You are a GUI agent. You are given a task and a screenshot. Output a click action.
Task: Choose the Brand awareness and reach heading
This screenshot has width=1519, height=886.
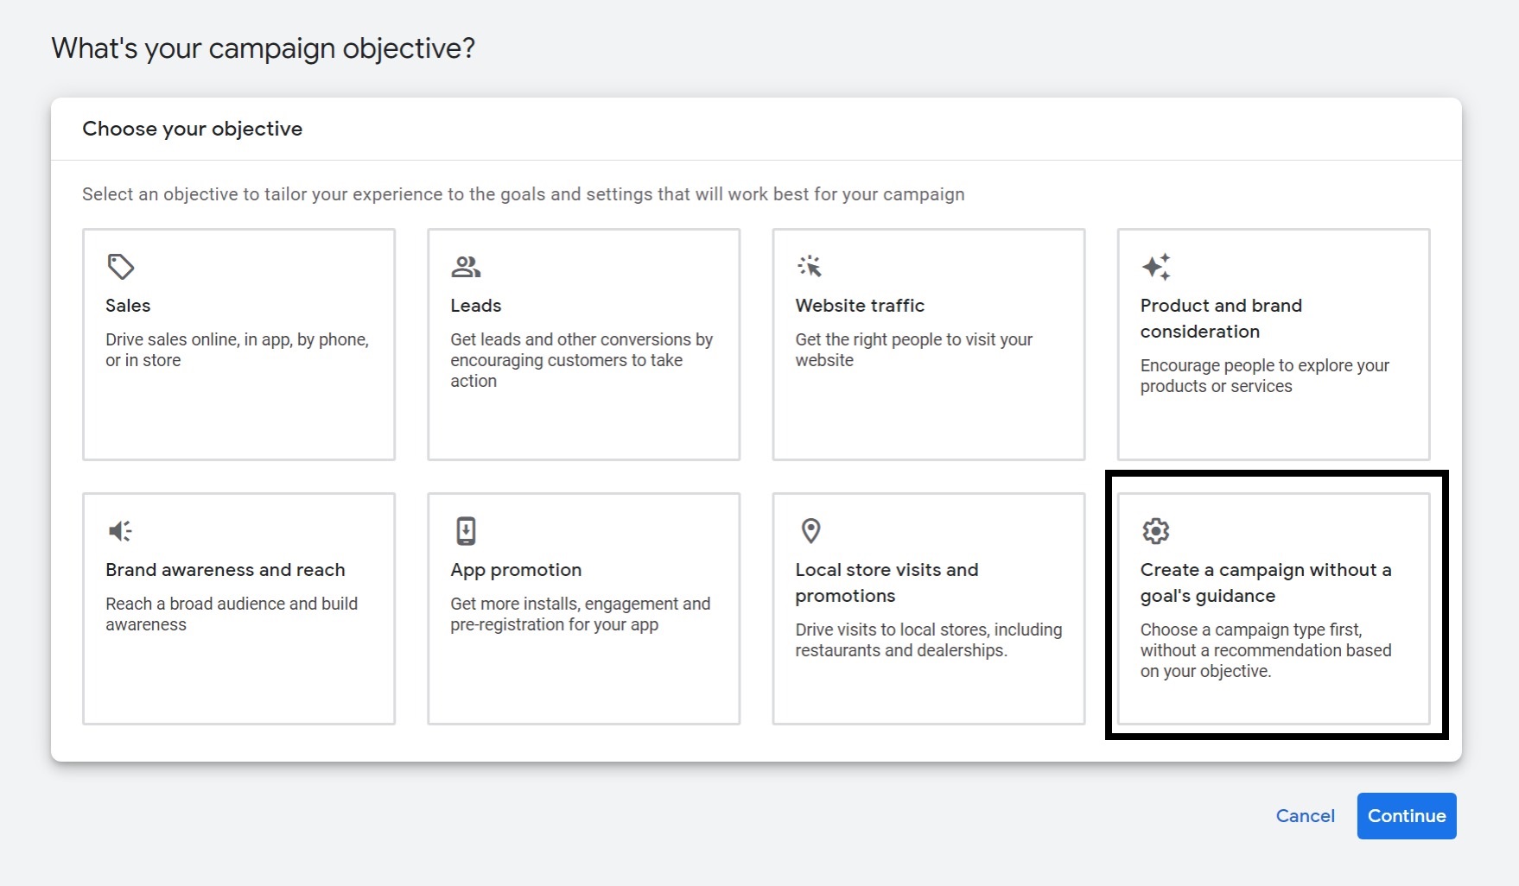click(225, 570)
